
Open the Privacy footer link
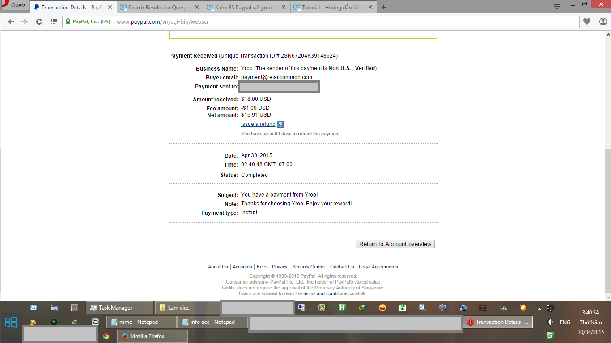click(x=280, y=267)
